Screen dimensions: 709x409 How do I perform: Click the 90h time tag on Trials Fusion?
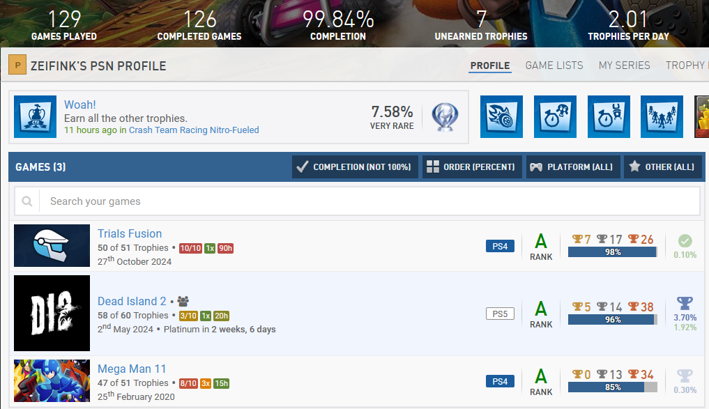point(225,248)
